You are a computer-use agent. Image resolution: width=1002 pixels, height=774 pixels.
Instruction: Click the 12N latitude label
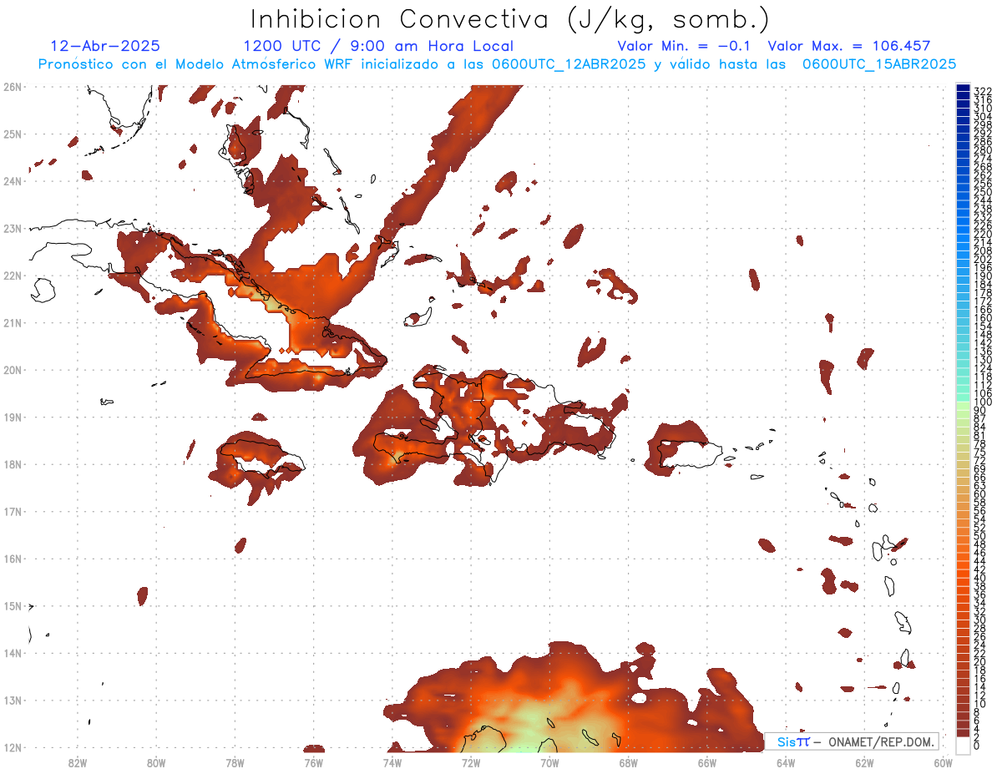click(x=12, y=747)
